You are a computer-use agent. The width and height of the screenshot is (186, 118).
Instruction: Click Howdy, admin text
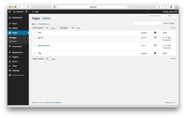[x=168, y=11]
